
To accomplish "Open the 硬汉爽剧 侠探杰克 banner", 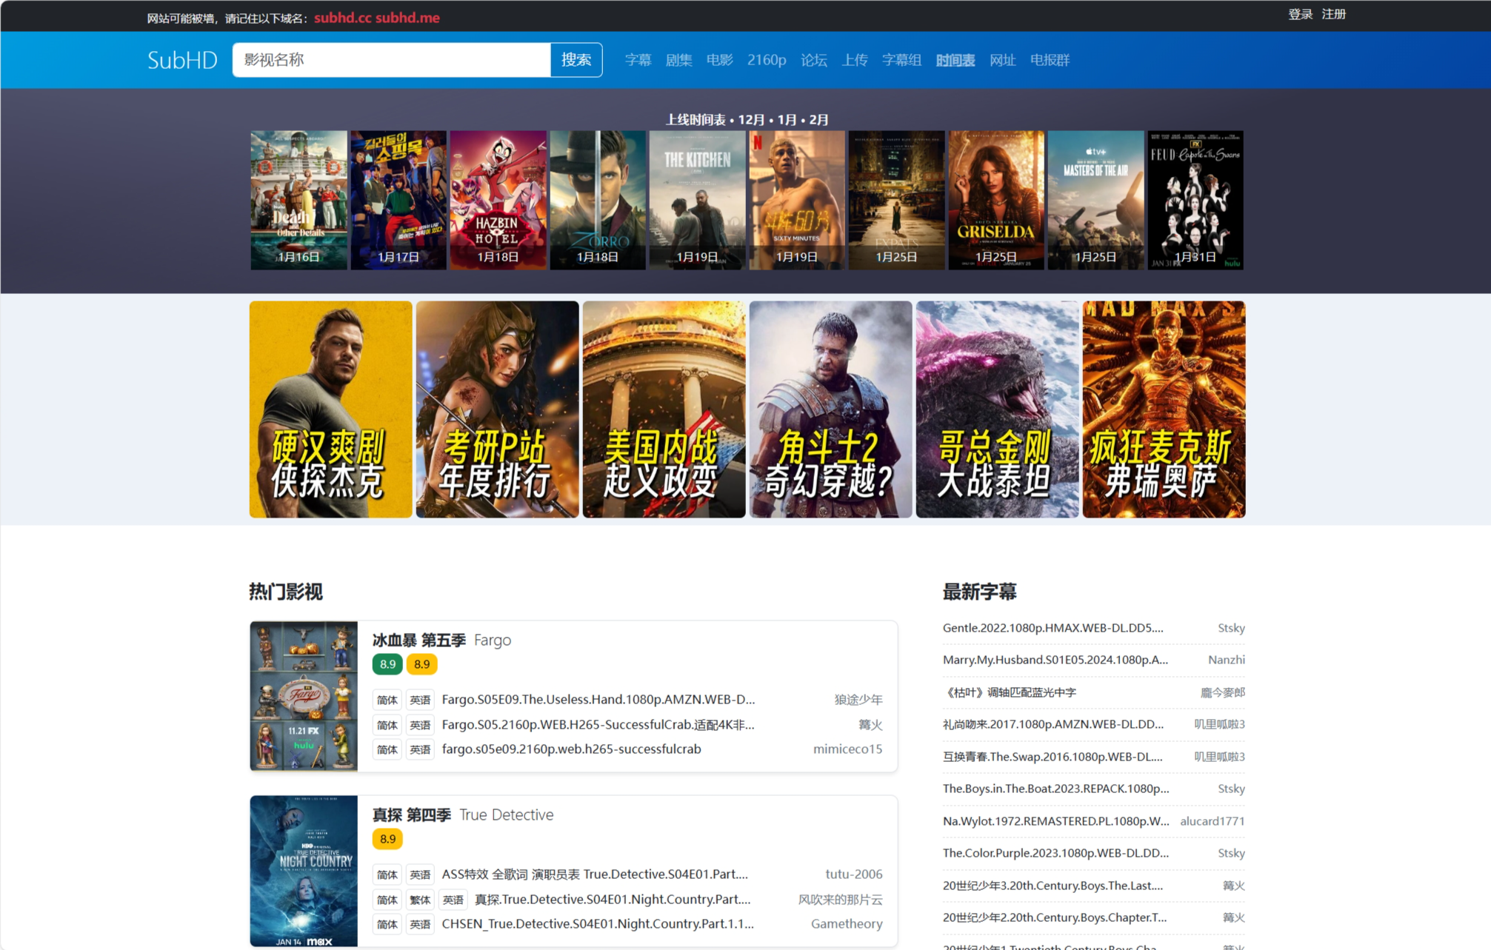I will click(331, 409).
